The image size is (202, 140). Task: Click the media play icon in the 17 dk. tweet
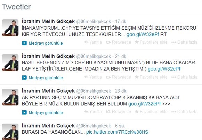[x=24, y=43]
